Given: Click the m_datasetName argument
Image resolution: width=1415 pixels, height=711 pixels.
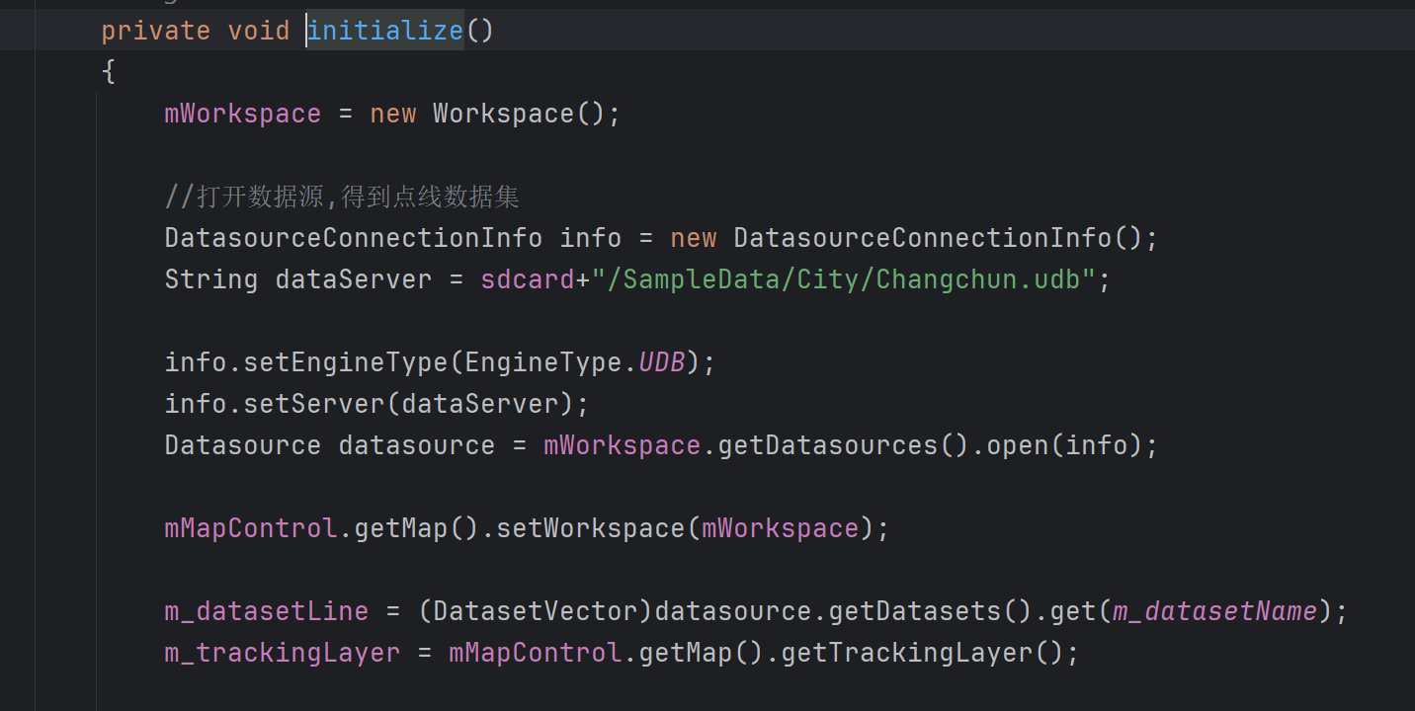Looking at the screenshot, I should (x=1214, y=611).
